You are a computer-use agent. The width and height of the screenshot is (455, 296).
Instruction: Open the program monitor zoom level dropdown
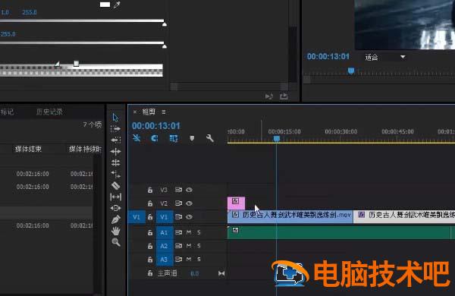(x=385, y=57)
